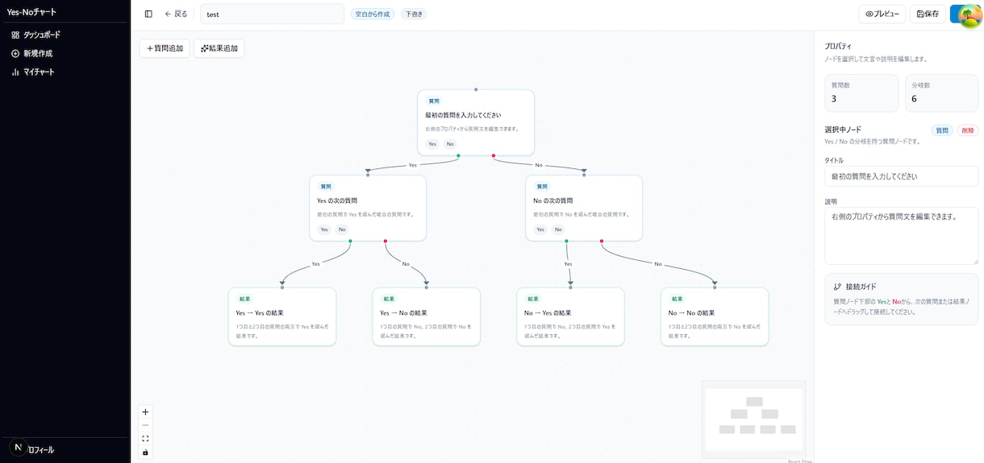Click the No edge label below "Yes の次の質問"
Viewport: 984px width, 463px height.
(406, 264)
